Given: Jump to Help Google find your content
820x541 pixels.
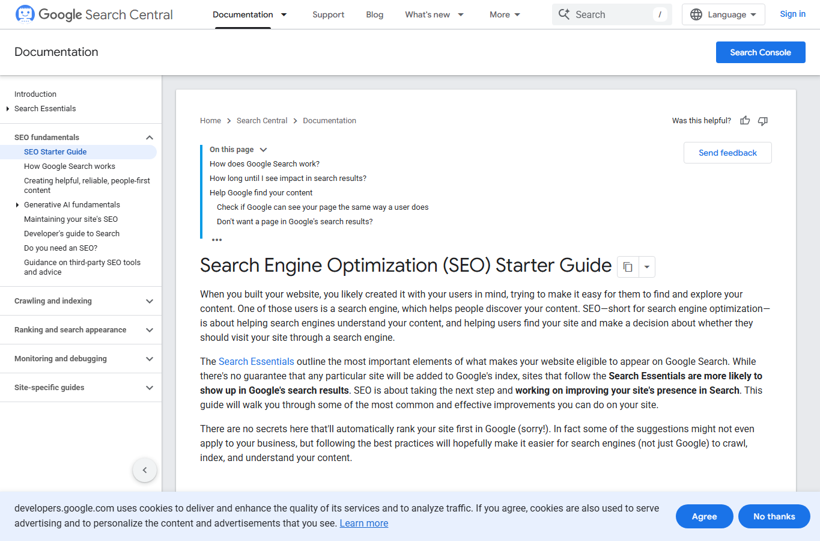Looking at the screenshot, I should (x=261, y=193).
